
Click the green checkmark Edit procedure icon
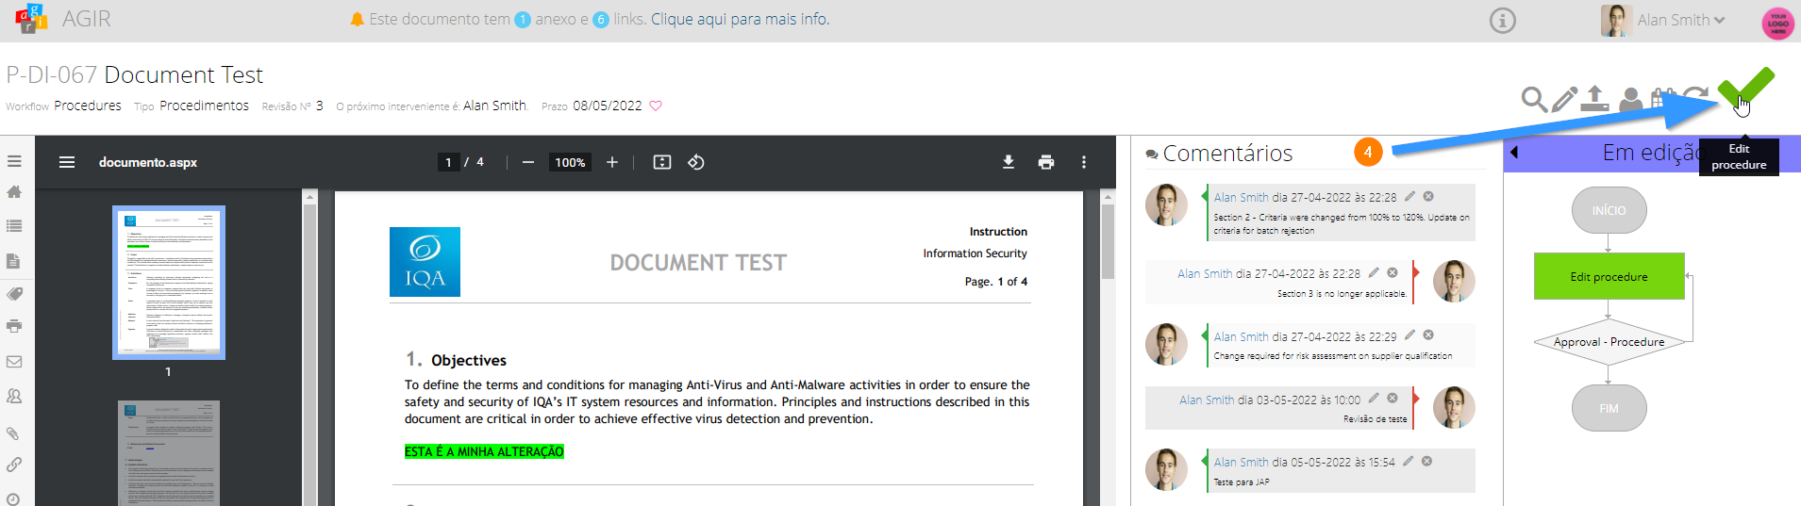[x=1745, y=88]
